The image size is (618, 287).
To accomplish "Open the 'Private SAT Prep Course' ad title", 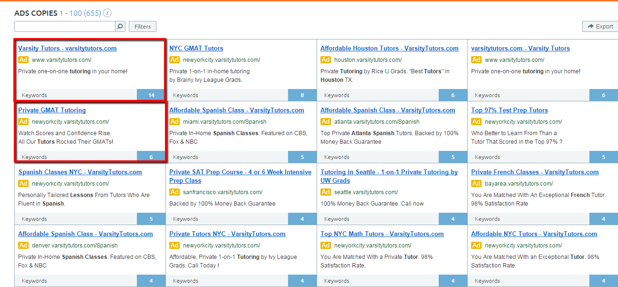I will [x=240, y=176].
